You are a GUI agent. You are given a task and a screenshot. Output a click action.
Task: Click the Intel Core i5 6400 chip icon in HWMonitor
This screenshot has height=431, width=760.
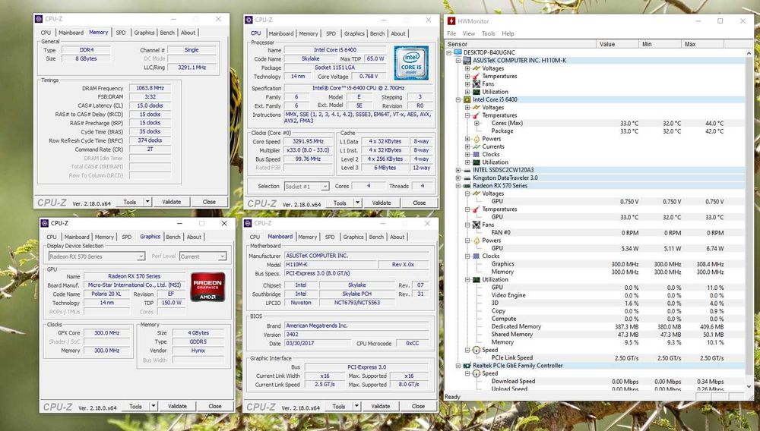coord(467,99)
